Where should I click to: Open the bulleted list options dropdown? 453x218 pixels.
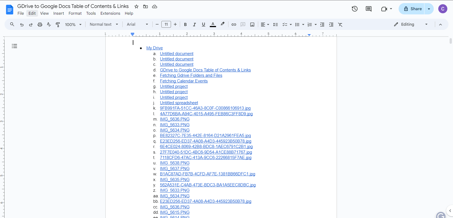coord(303,25)
